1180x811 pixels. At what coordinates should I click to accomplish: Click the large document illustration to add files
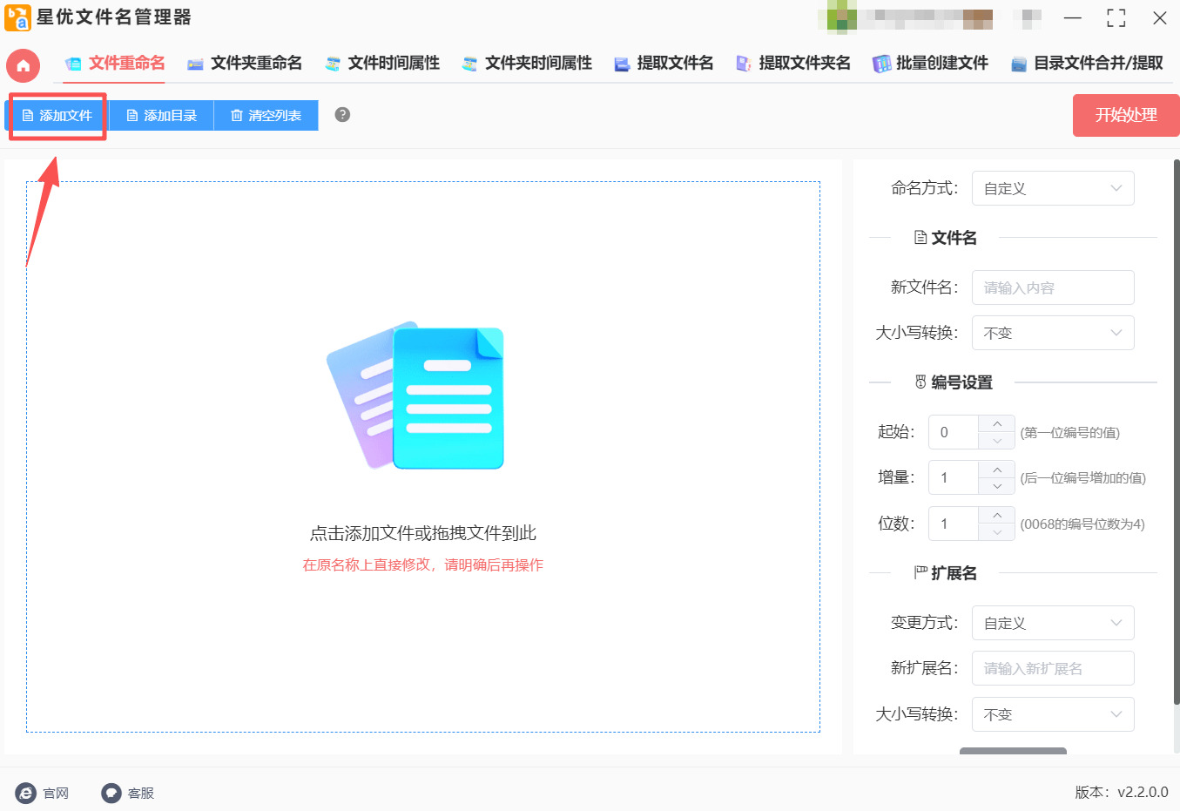pyautogui.click(x=415, y=396)
